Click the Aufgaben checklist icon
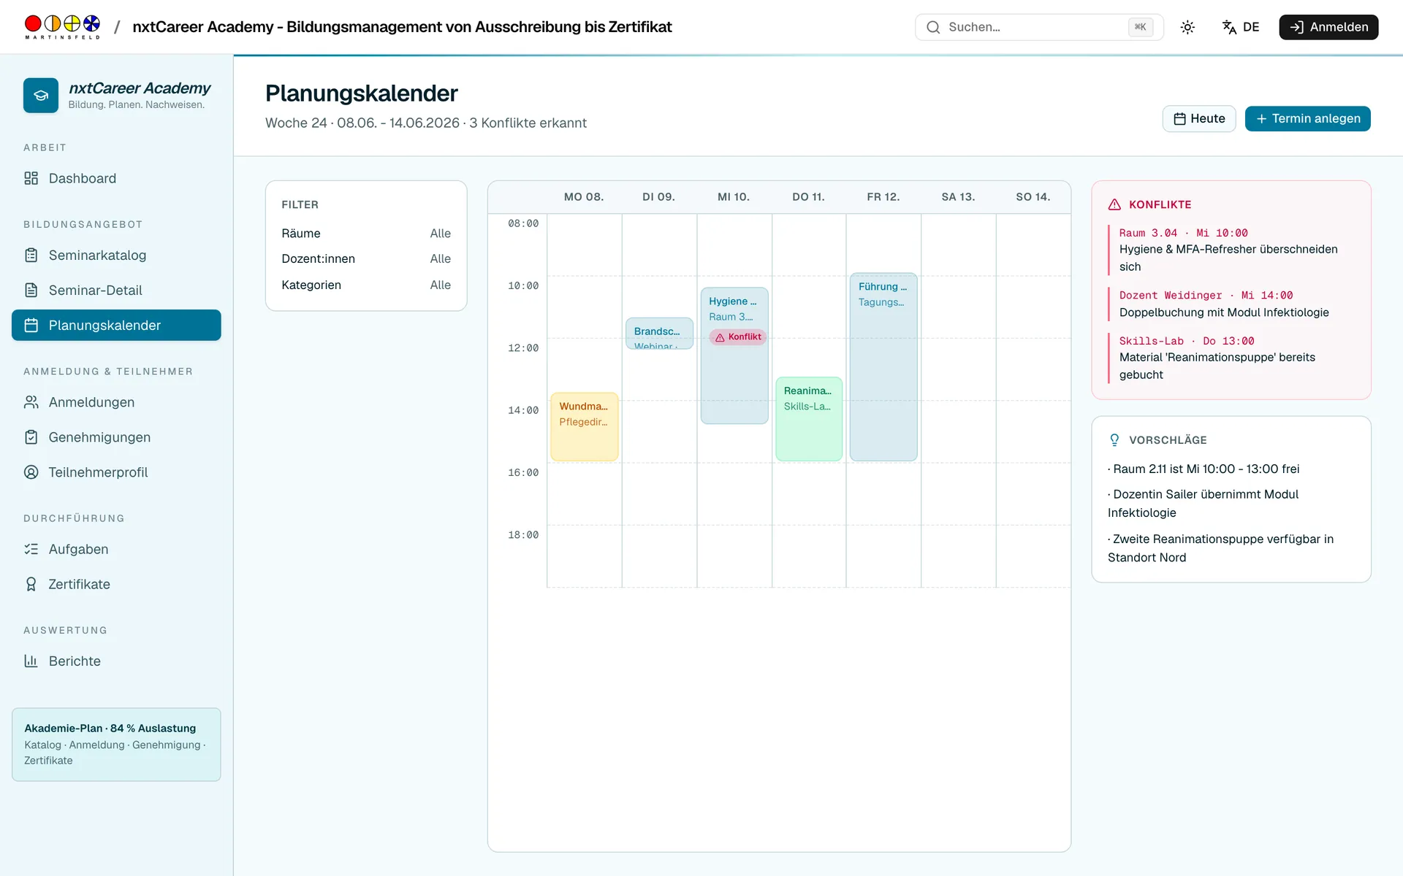This screenshot has height=876, width=1403. pyautogui.click(x=31, y=549)
